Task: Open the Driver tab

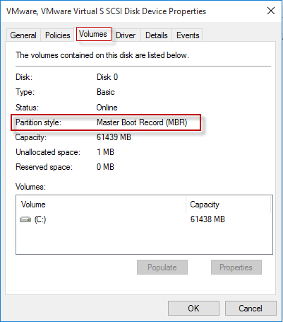Action: (x=126, y=35)
